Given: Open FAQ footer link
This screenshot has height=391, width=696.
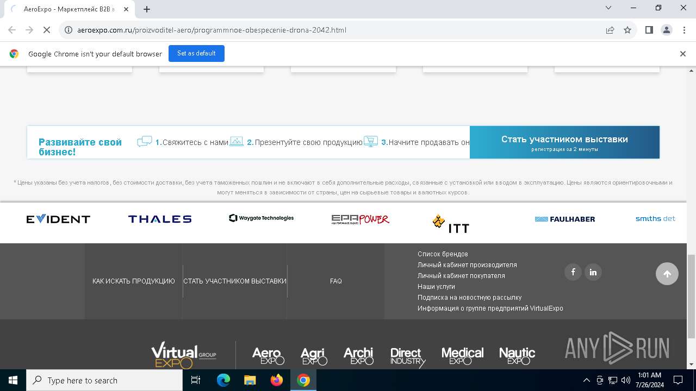Looking at the screenshot, I should click(336, 281).
